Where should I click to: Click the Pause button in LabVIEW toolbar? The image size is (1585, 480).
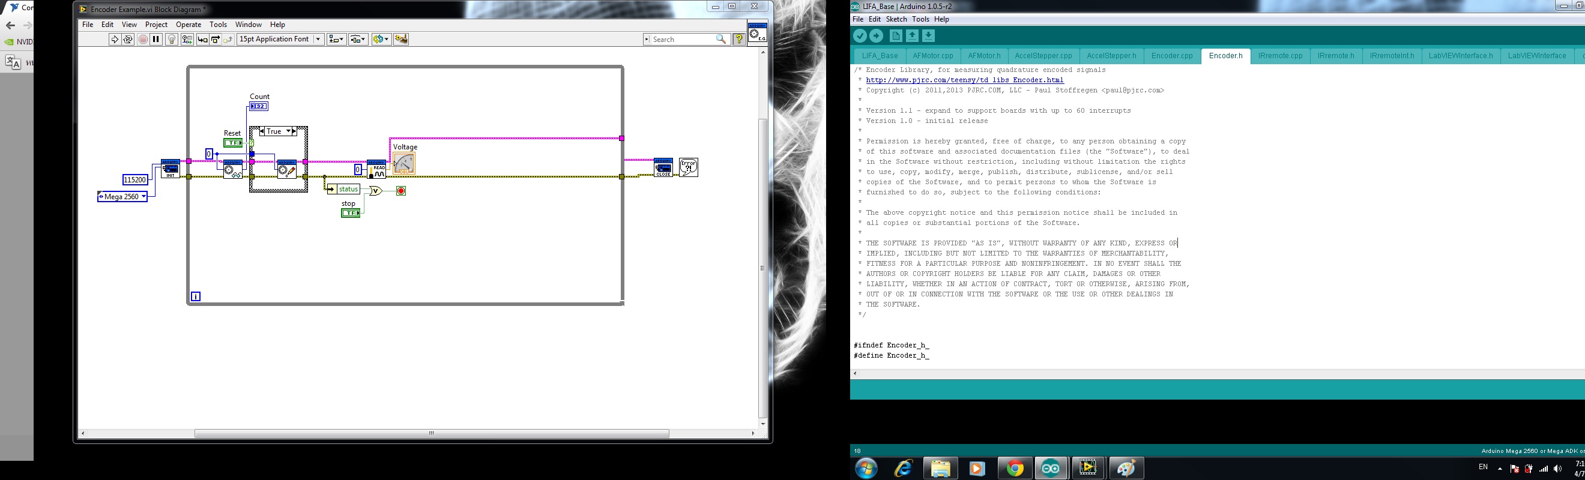click(x=156, y=40)
